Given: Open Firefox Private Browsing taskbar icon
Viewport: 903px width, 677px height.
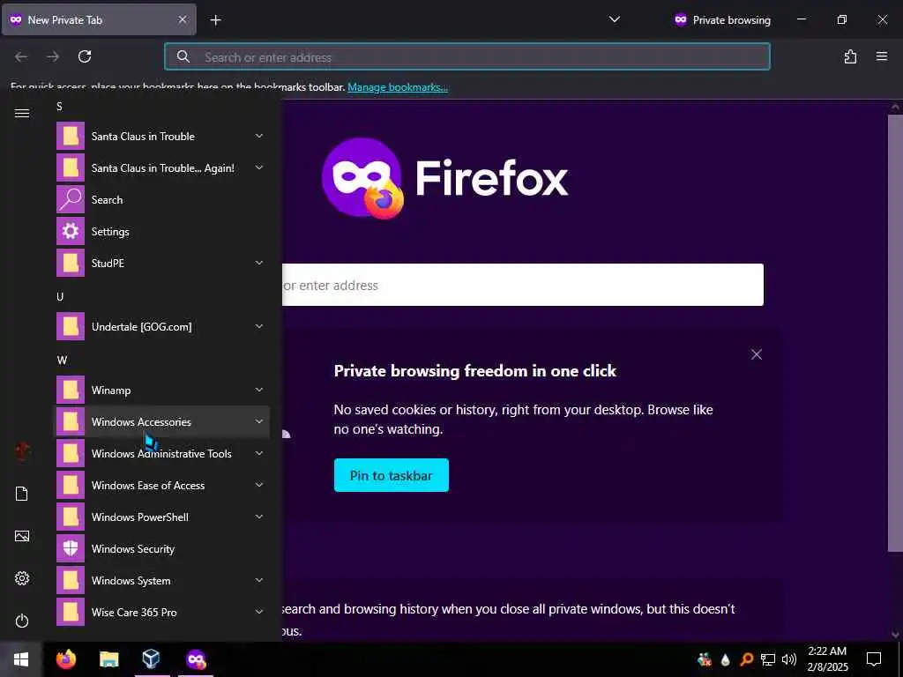Looking at the screenshot, I should coord(196,659).
